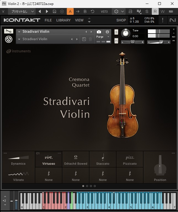Click the host toolbar undo arrow icon
Image resolution: width=178 pixels, height=212 pixels.
click(92, 12)
